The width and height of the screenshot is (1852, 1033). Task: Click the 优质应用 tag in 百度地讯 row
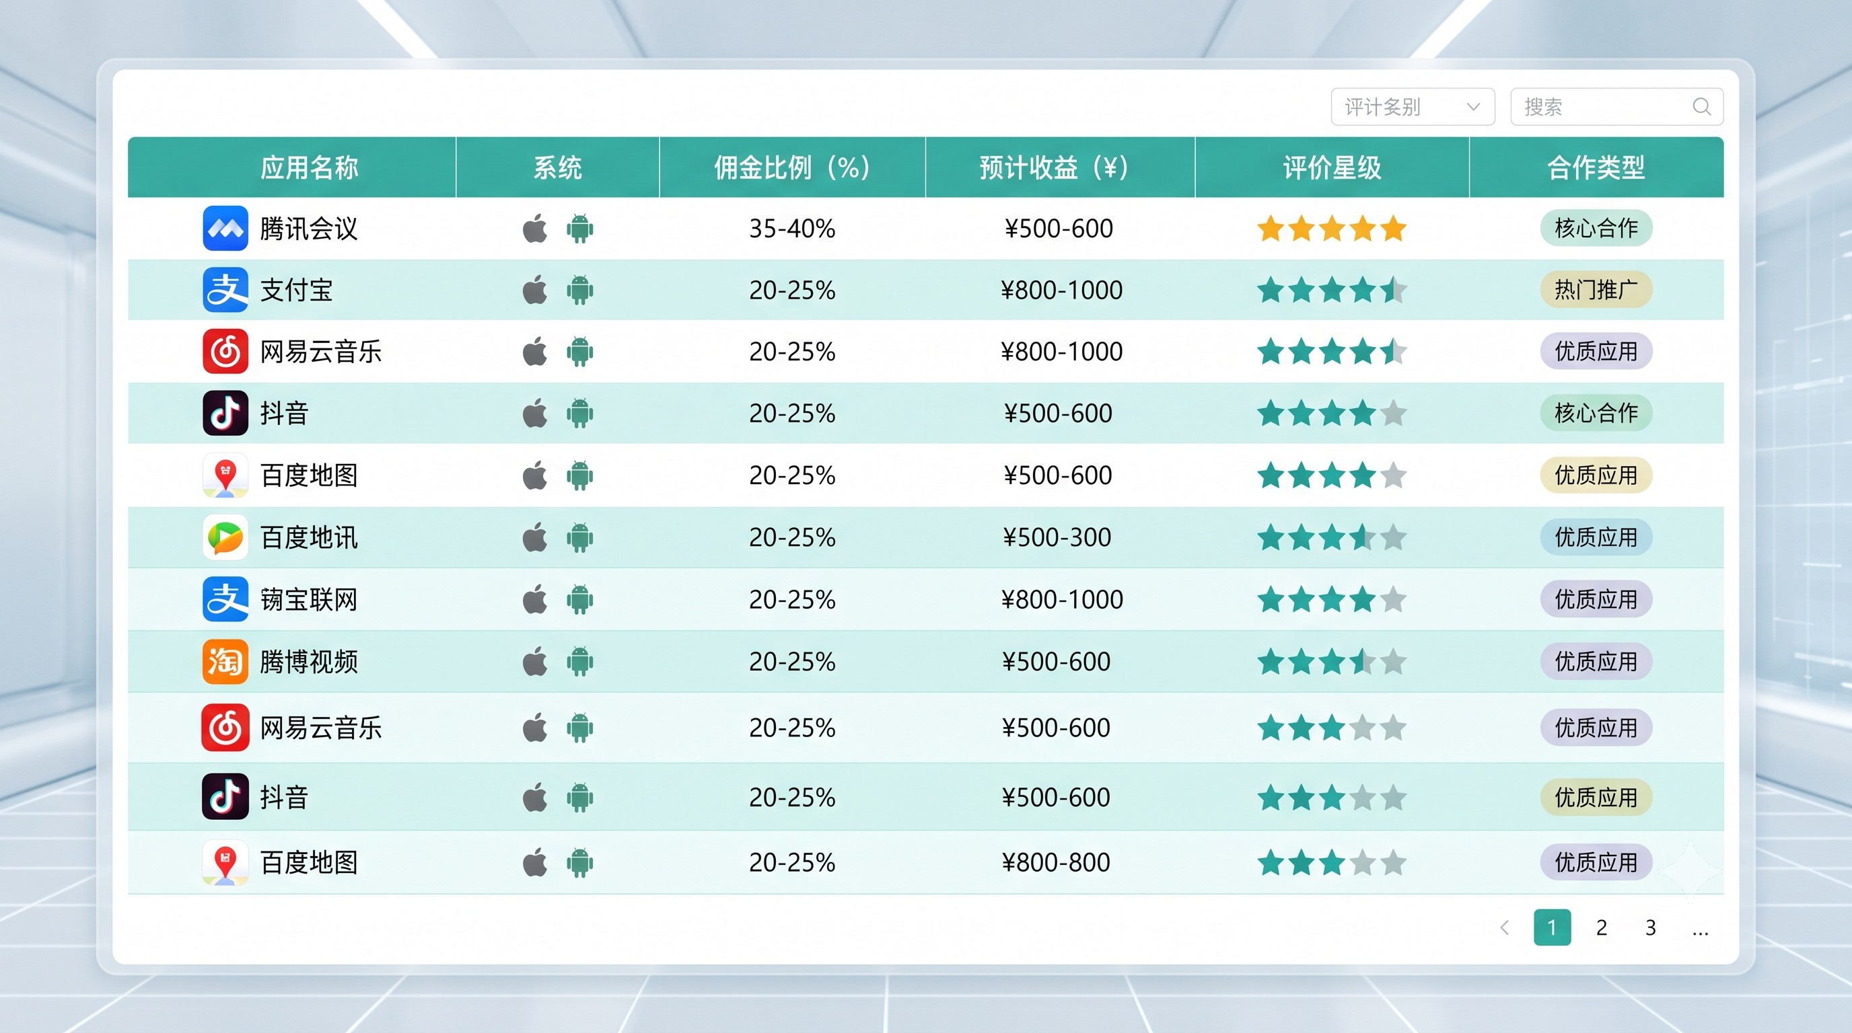tap(1596, 537)
